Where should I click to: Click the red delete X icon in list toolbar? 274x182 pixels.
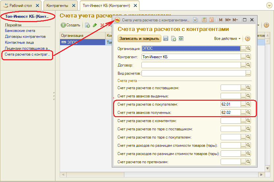click(x=102, y=25)
